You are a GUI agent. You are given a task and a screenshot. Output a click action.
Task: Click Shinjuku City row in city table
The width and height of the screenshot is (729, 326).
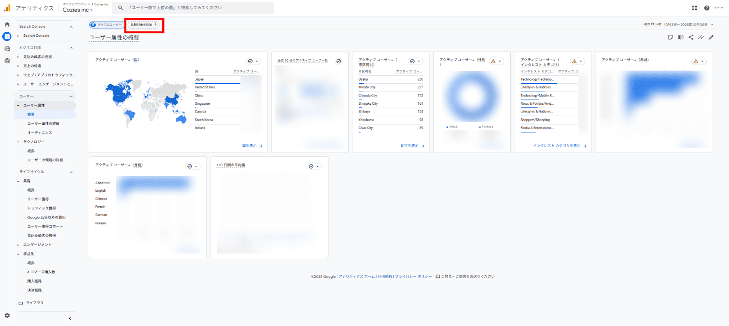point(390,104)
